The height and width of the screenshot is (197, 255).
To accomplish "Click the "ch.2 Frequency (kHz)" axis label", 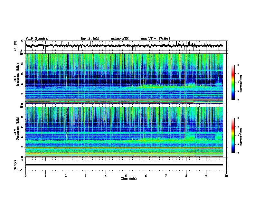I will click(x=17, y=128).
